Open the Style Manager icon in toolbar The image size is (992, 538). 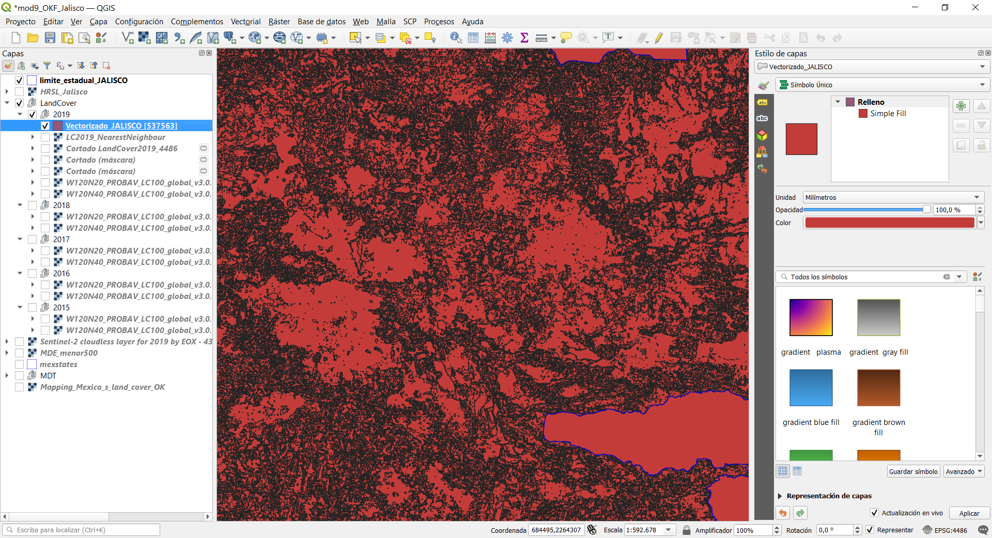[101, 38]
